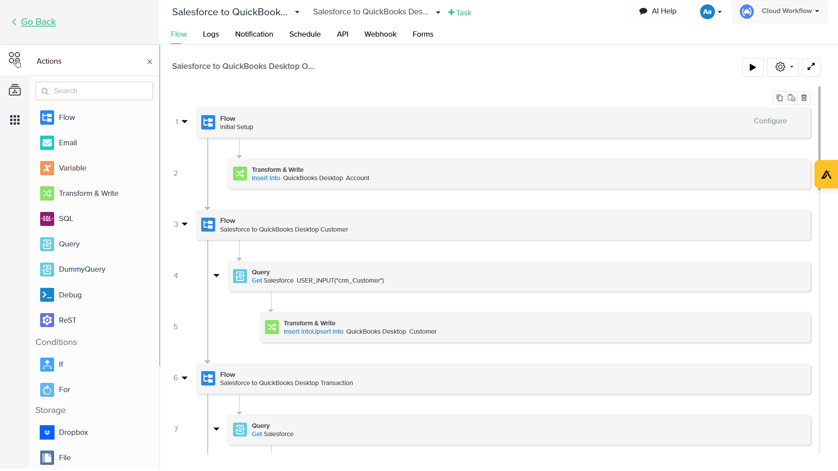
Task: Click the Go Back link
Action: pos(38,21)
